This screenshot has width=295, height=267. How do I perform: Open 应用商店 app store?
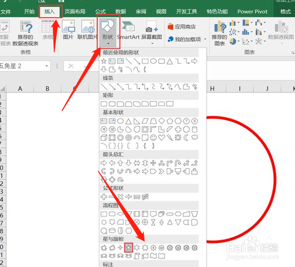[x=182, y=27]
